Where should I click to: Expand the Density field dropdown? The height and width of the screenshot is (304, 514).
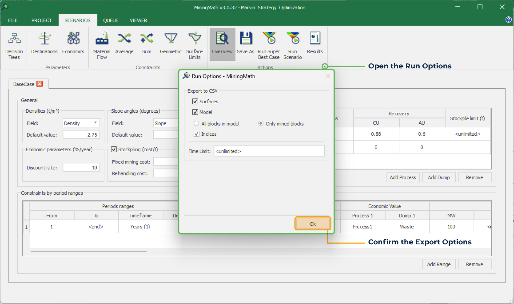pos(96,123)
